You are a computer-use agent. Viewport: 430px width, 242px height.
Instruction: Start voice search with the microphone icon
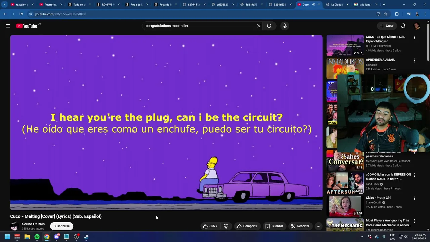coord(285,26)
